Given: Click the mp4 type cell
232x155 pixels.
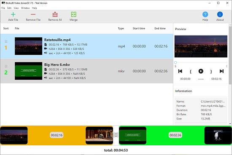Looking at the screenshot, I should [121, 46].
